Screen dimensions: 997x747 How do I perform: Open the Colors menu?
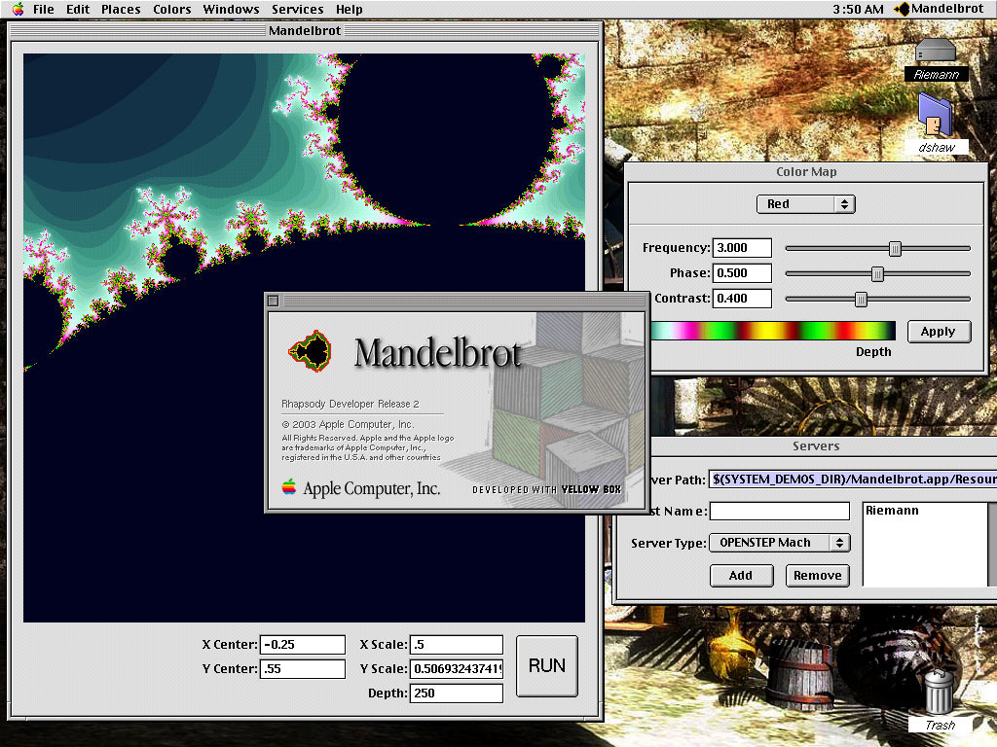pos(171,9)
